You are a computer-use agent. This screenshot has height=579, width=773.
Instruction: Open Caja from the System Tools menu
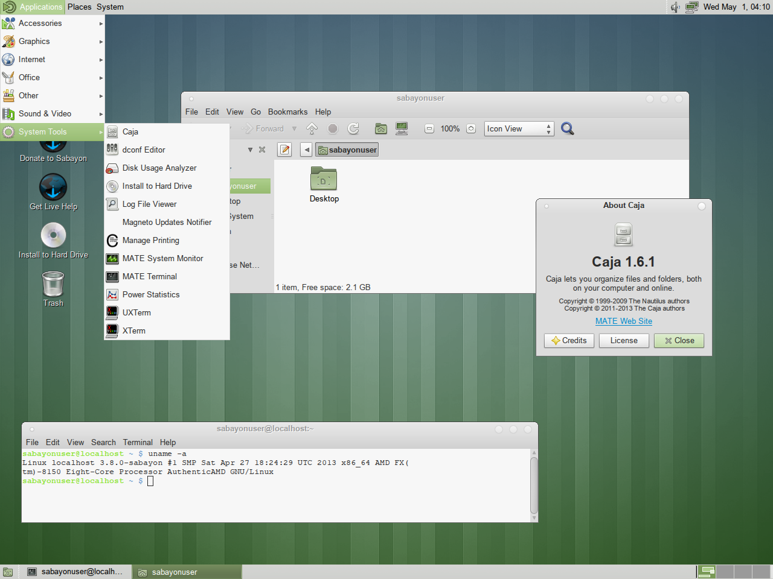tap(167, 131)
